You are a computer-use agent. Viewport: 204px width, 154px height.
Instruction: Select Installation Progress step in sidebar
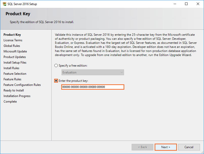click(17, 96)
